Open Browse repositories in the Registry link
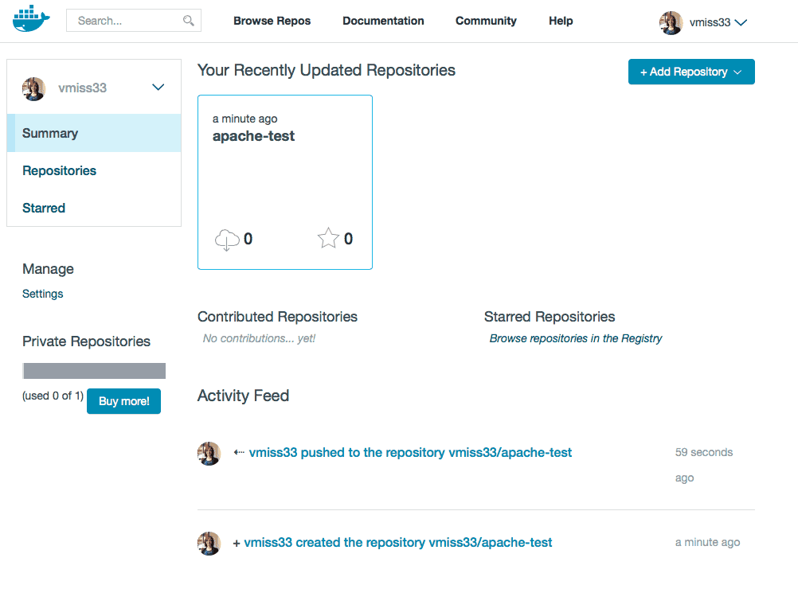The image size is (798, 589). pyautogui.click(x=576, y=339)
